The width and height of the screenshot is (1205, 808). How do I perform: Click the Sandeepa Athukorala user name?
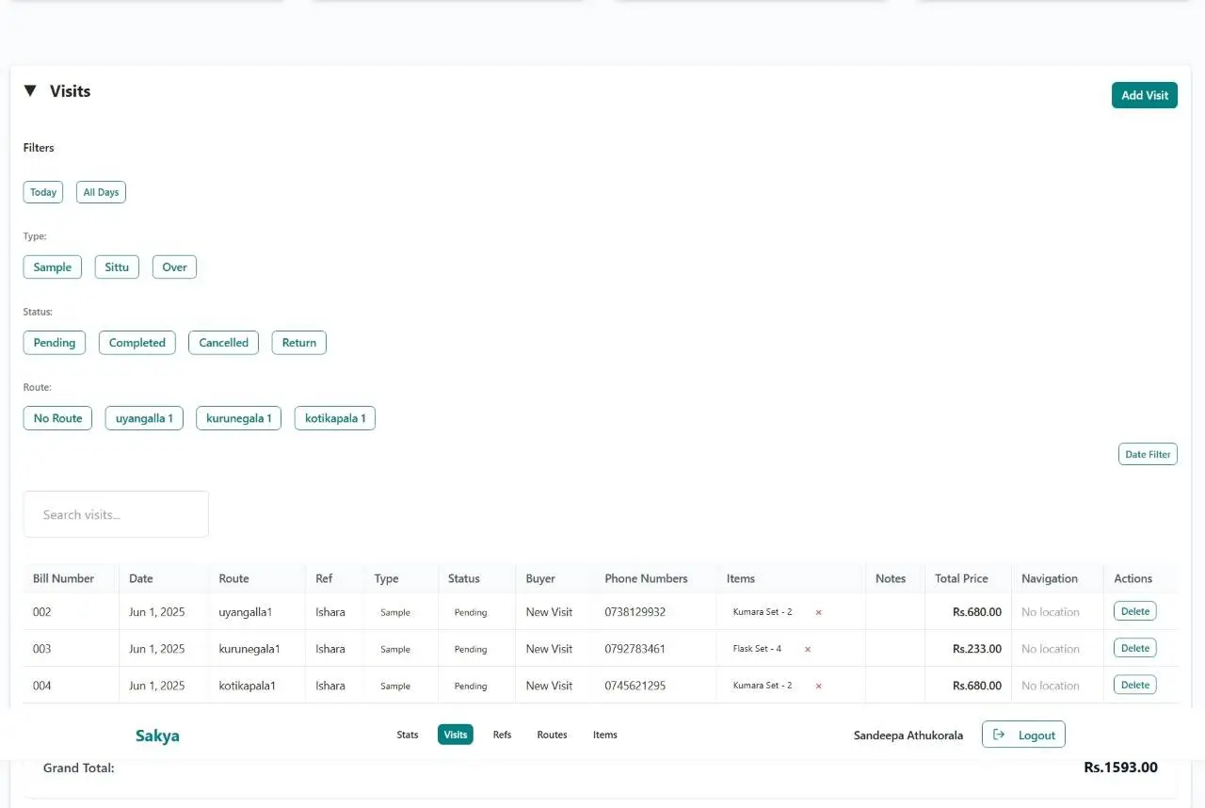[908, 735]
